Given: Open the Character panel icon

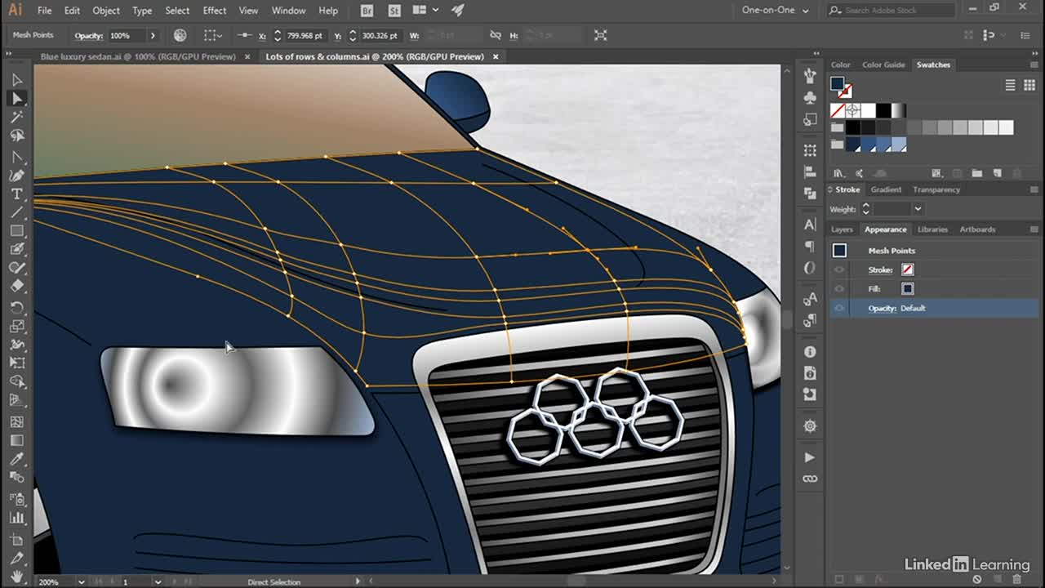Looking at the screenshot, I should pos(810,225).
